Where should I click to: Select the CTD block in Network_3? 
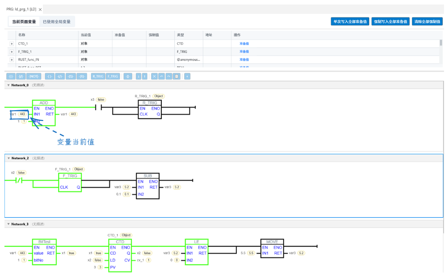[120, 256]
